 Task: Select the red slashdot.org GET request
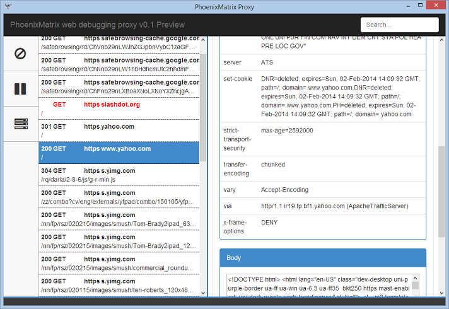tap(119, 108)
